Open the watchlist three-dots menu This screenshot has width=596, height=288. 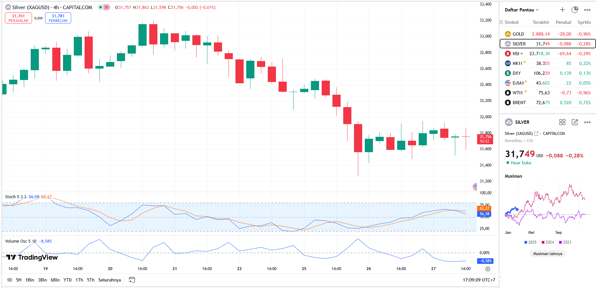point(587,10)
